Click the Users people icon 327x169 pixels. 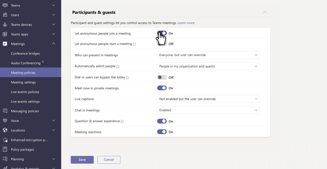5,15
